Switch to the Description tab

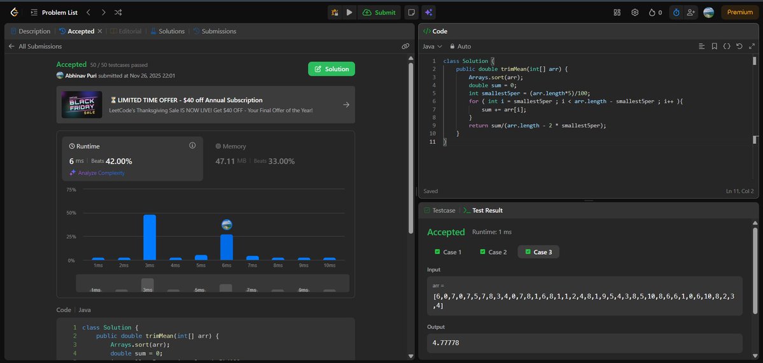30,31
